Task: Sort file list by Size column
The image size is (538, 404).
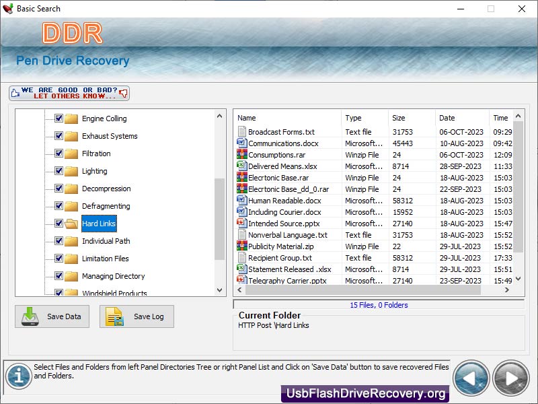Action: (412, 118)
